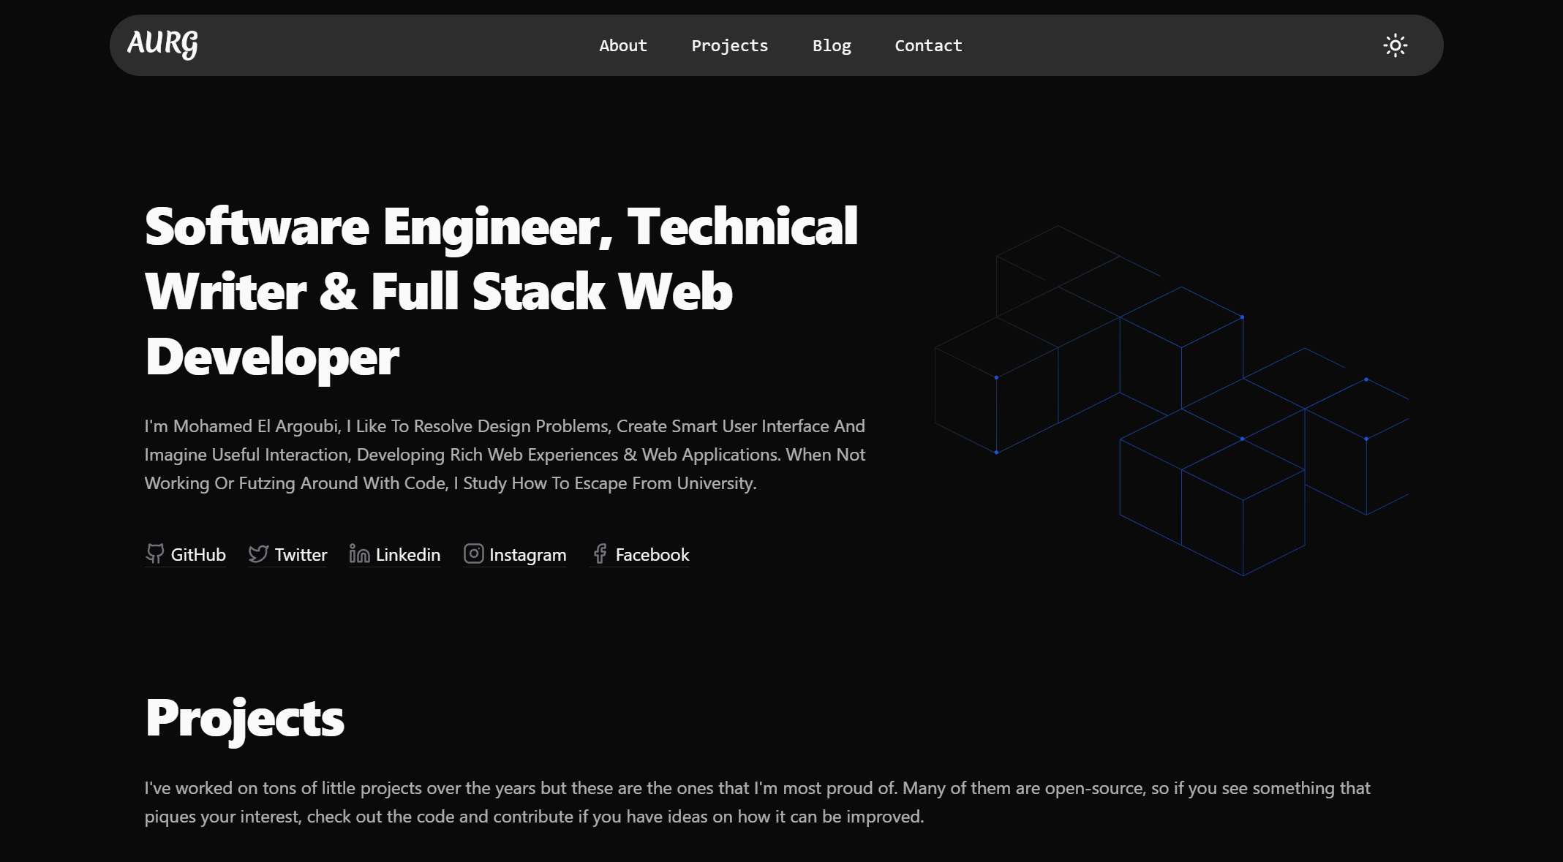The width and height of the screenshot is (1563, 862).
Task: Open the Facebook text link
Action: (652, 555)
